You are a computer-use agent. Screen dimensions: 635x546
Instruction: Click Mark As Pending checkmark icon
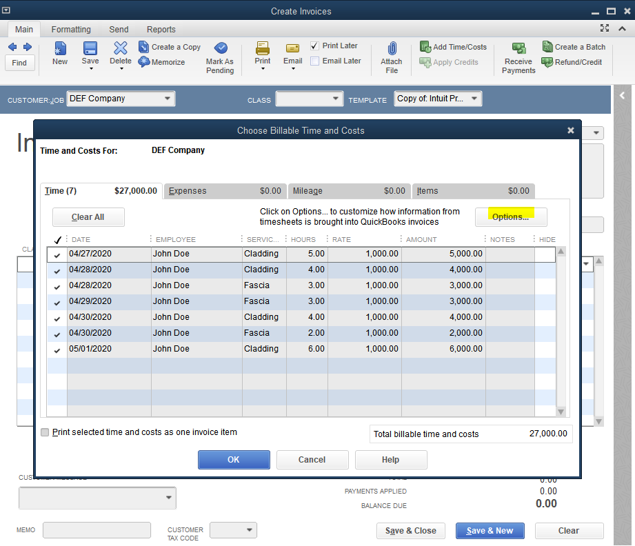point(221,48)
